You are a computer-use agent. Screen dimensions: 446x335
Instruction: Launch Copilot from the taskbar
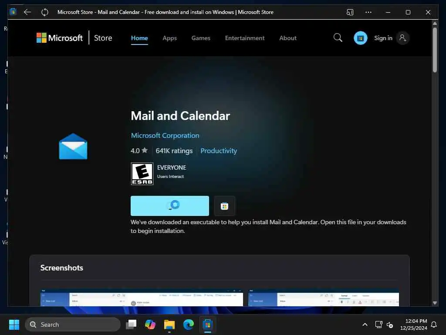(150, 324)
